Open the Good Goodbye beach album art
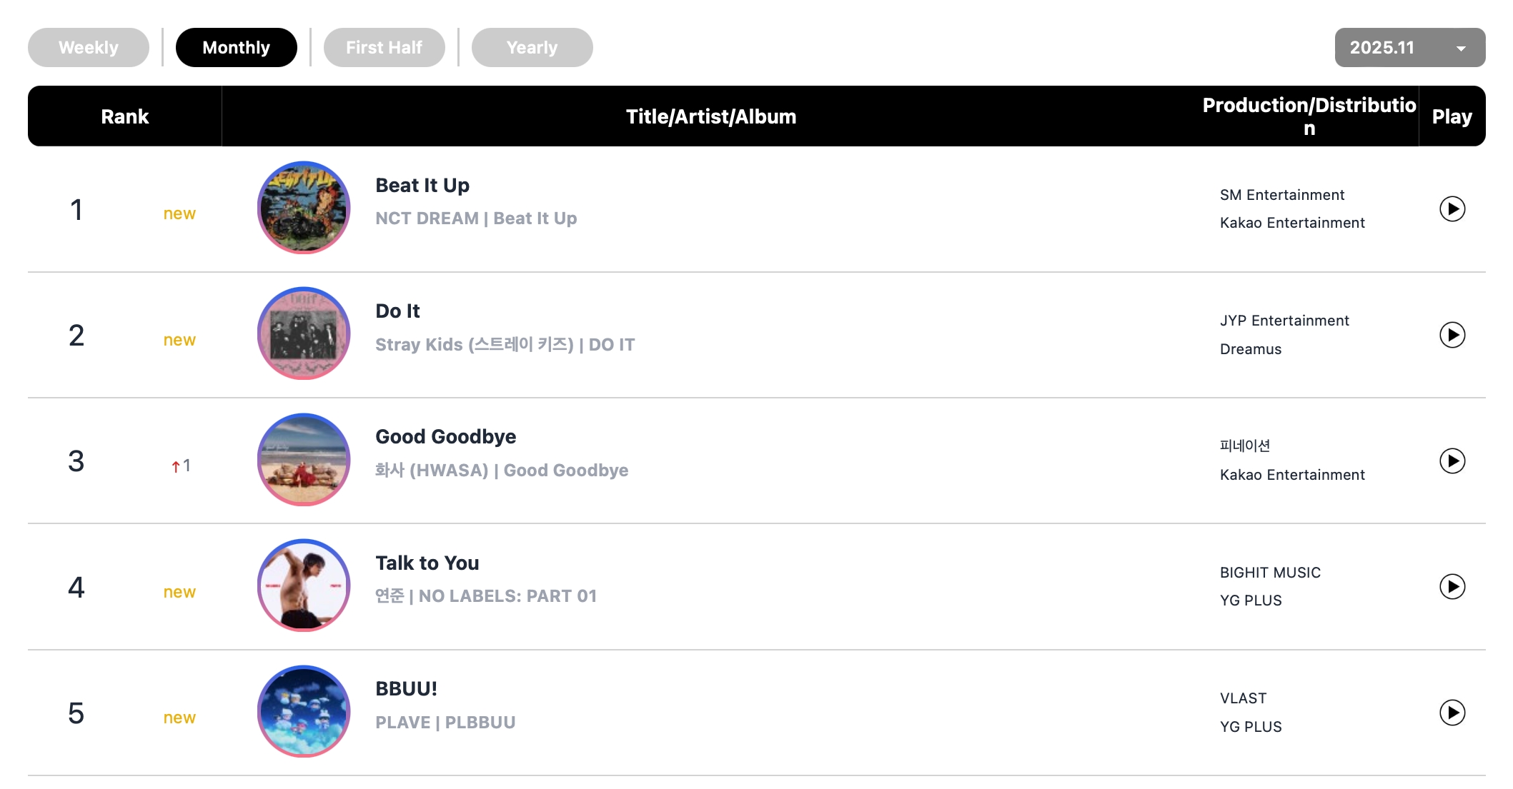The height and width of the screenshot is (789, 1513). (x=304, y=460)
